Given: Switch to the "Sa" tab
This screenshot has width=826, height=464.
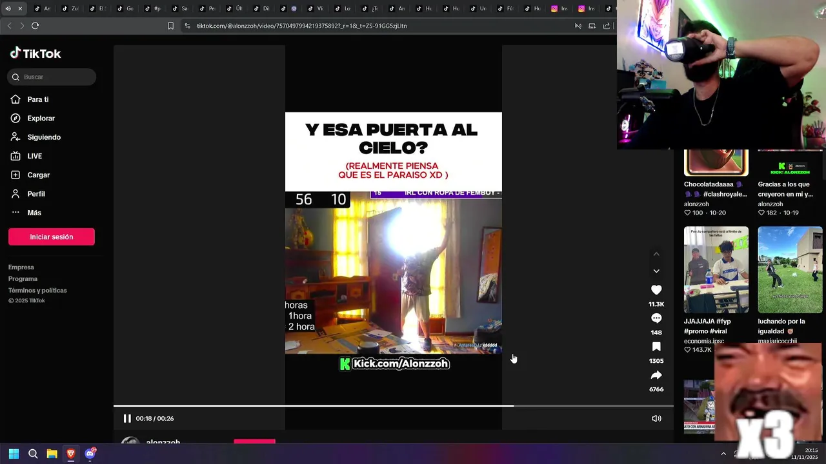Looking at the screenshot, I should point(180,8).
